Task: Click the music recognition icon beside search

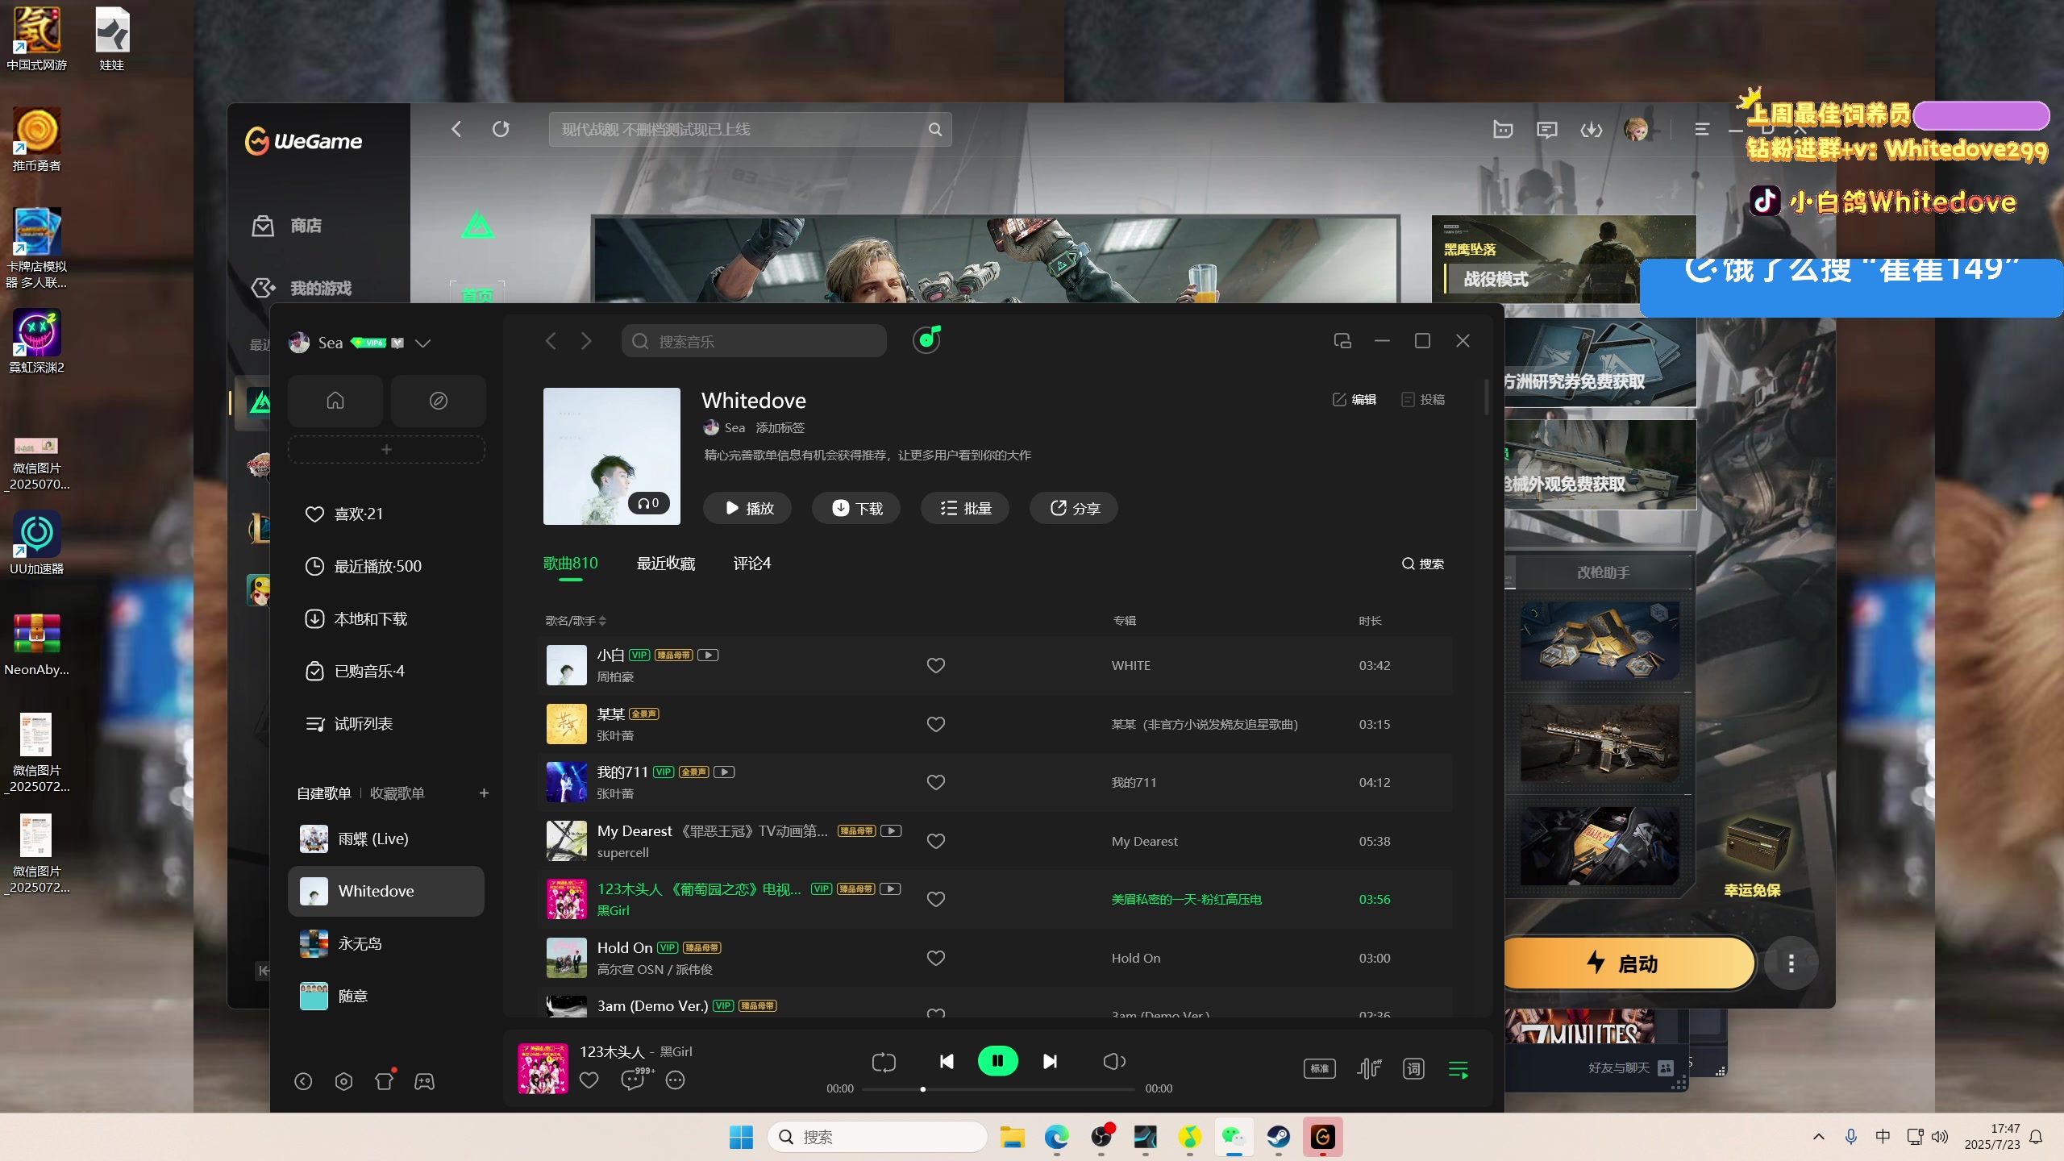Action: click(x=927, y=340)
